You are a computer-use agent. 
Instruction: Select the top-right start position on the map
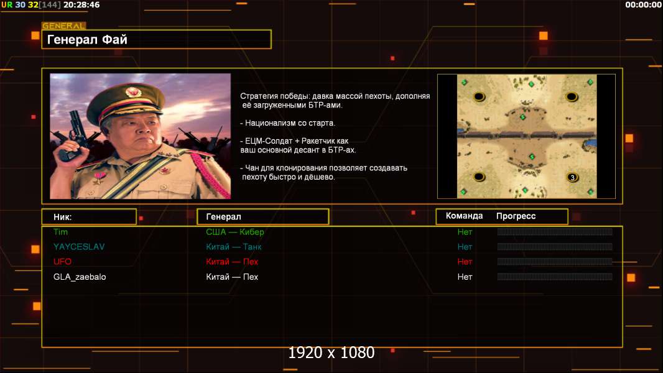(572, 97)
